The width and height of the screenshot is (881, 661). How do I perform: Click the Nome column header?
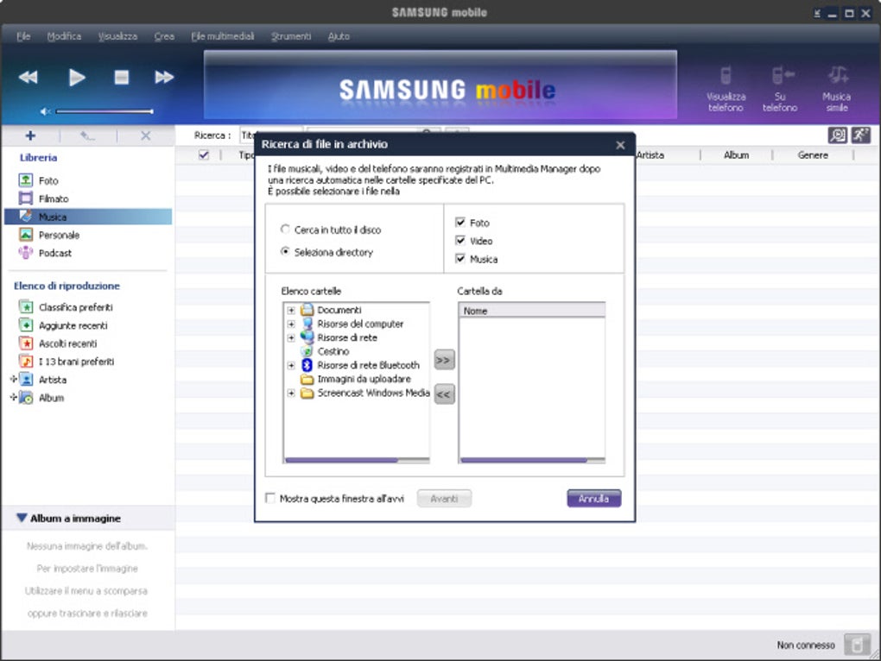coord(532,311)
